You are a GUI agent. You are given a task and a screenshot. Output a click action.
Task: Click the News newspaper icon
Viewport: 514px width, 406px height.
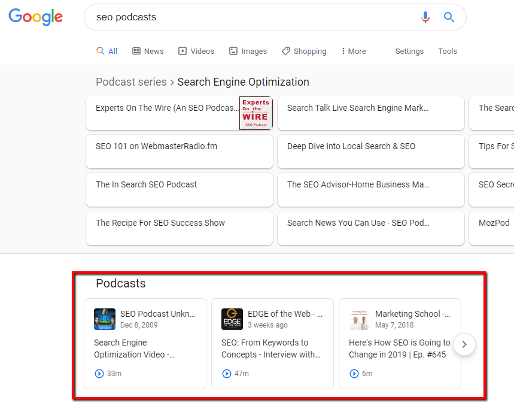(x=136, y=51)
